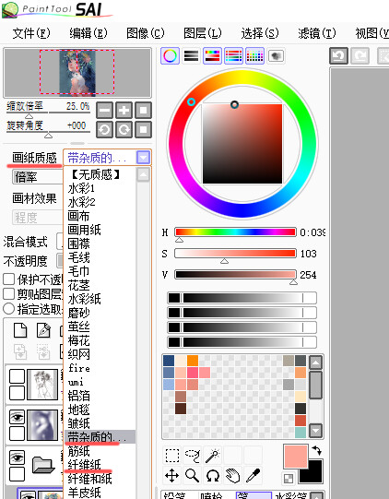Open the 滤镜(T) menu
Viewport: 389px width, 499px height.
317,33
